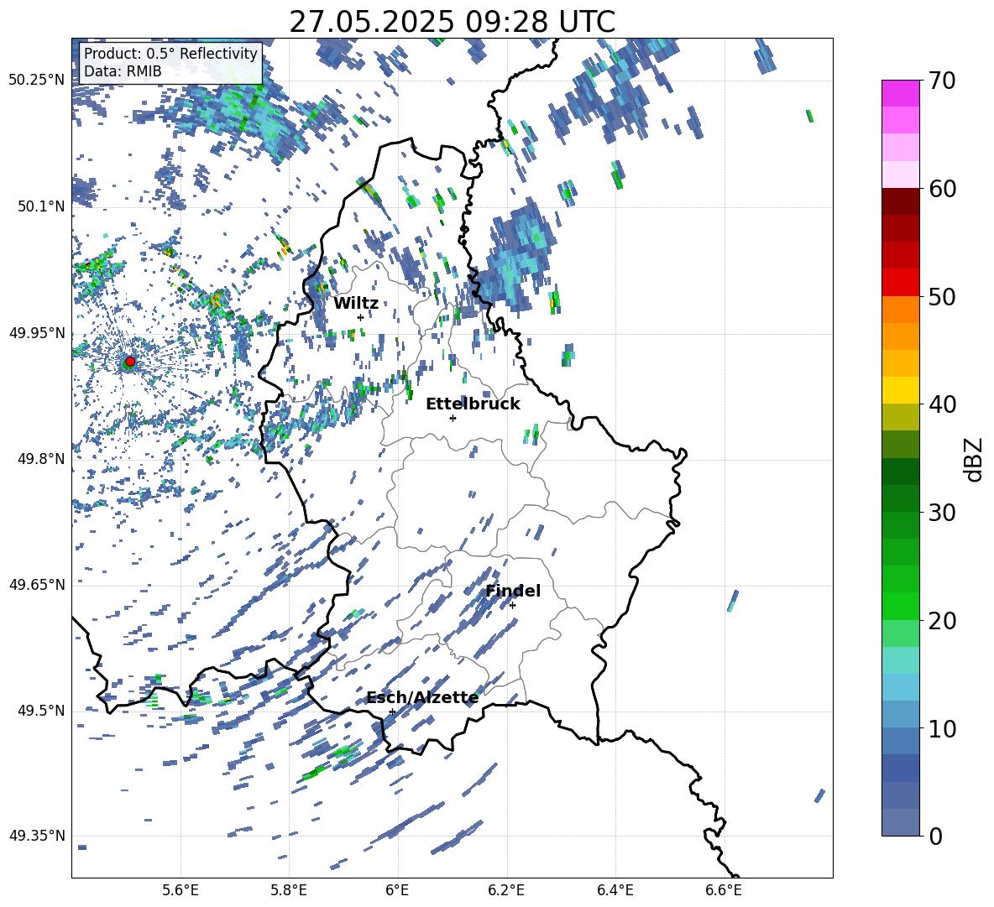Pick the magenta band at colorbar top
Viewport: 994px width, 907px height.
click(x=901, y=94)
